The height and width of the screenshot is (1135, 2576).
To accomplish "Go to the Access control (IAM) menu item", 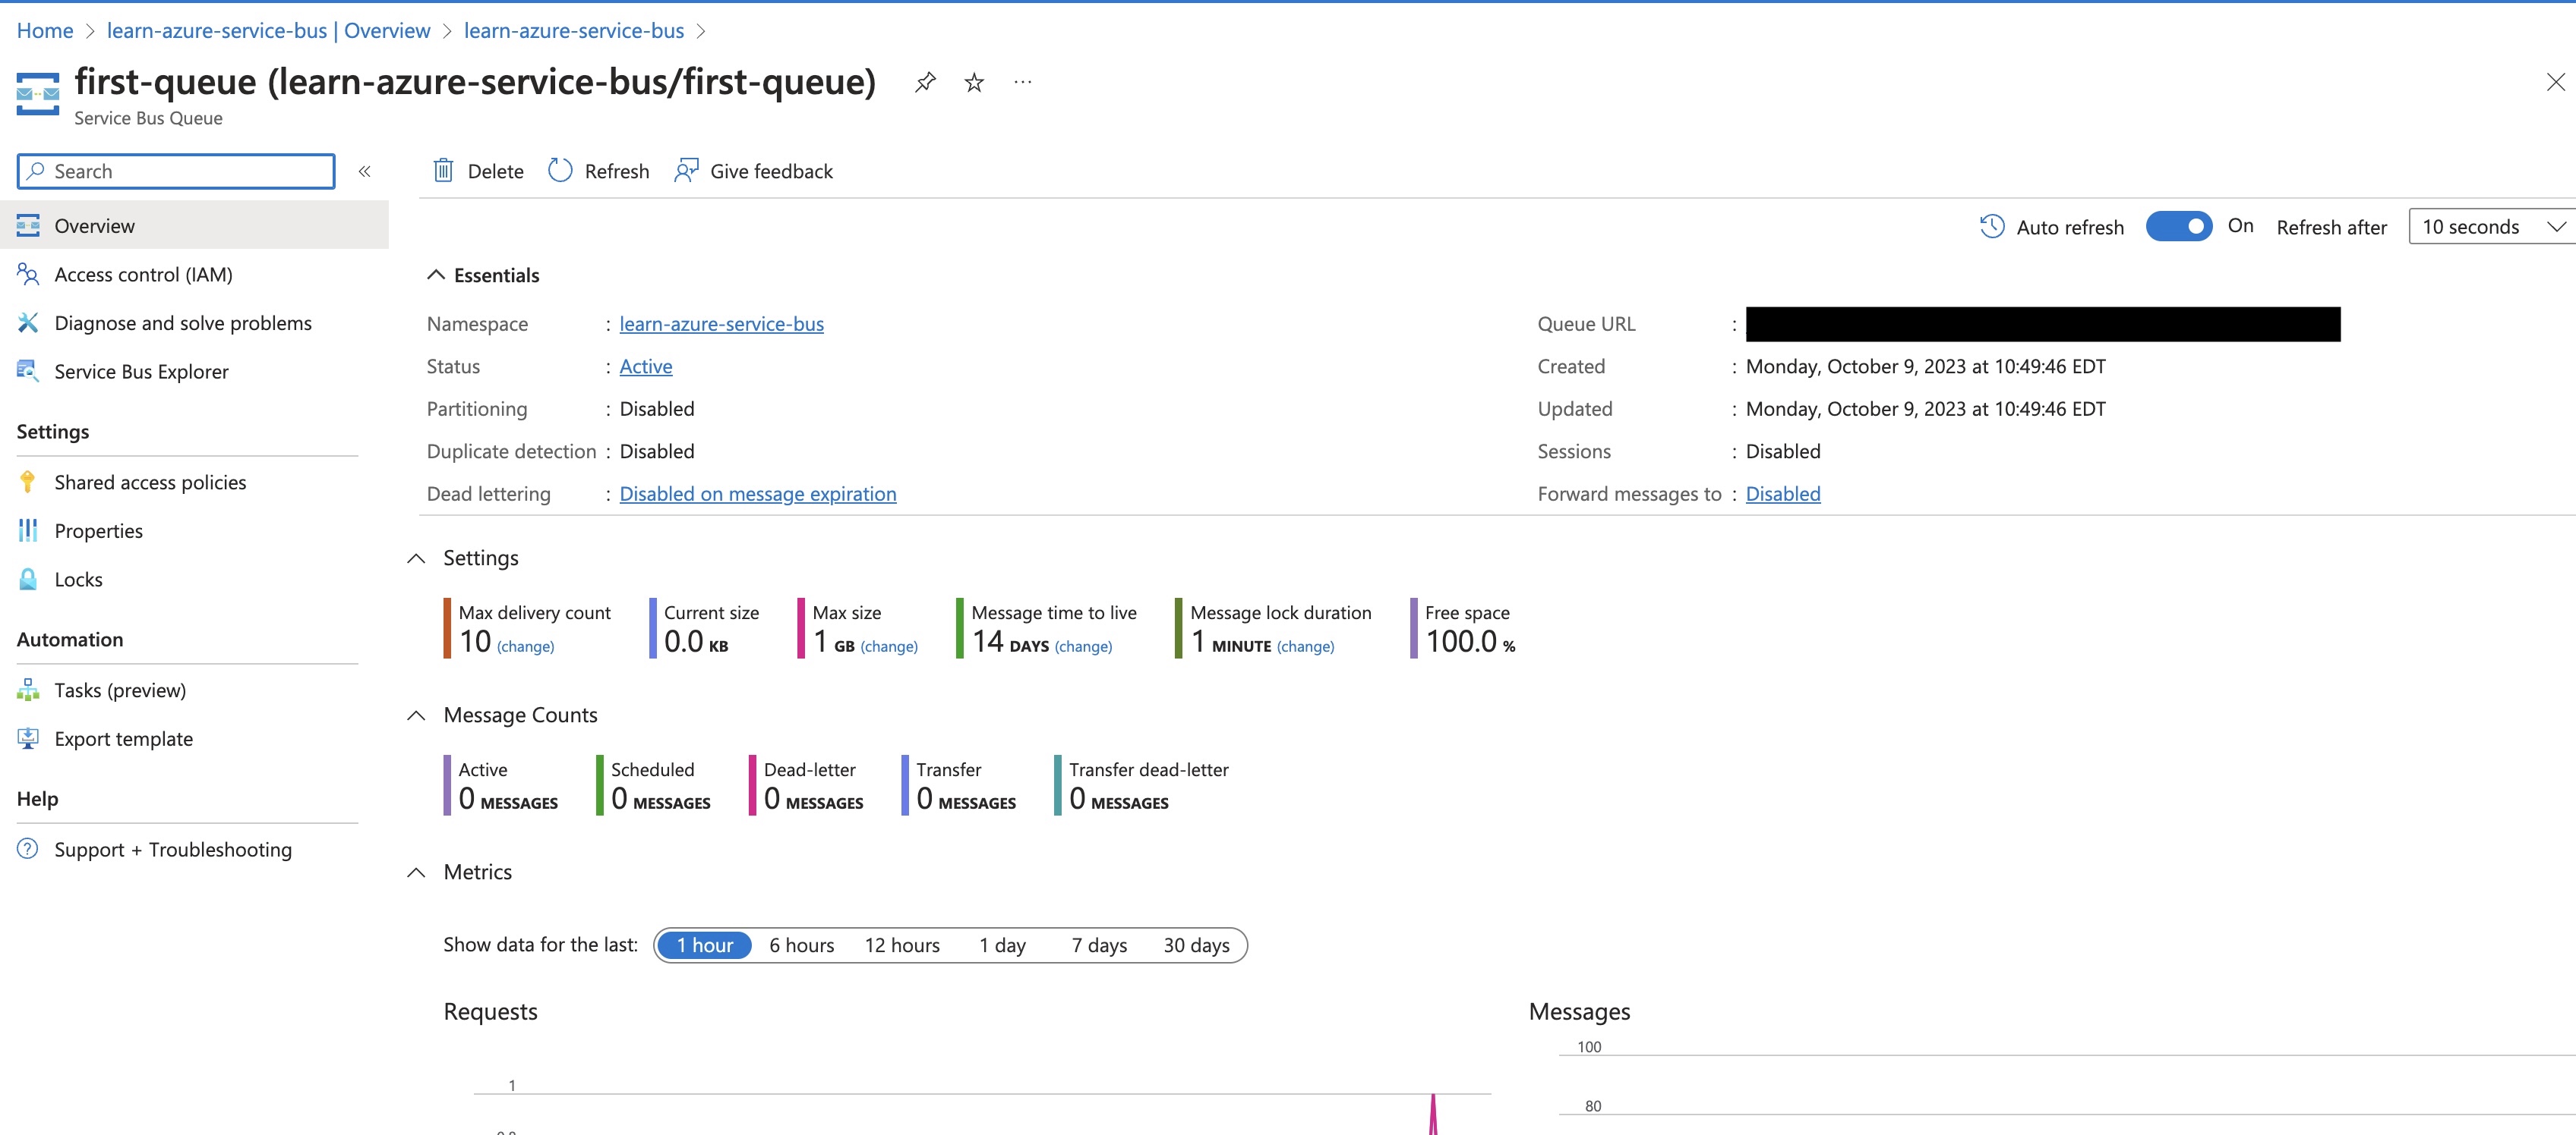I will coord(143,275).
